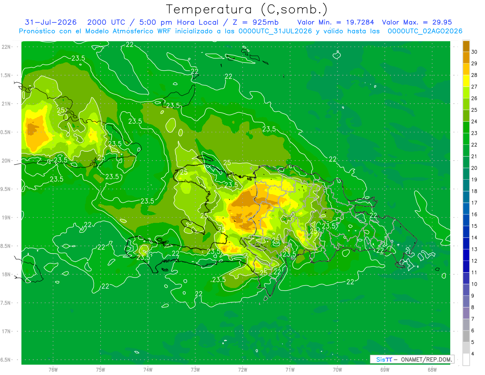Click the latitude label "18N"

(6, 274)
